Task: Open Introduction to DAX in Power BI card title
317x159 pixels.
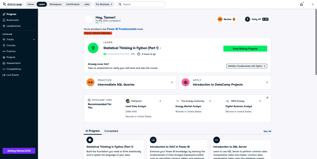Action: click(x=170, y=147)
